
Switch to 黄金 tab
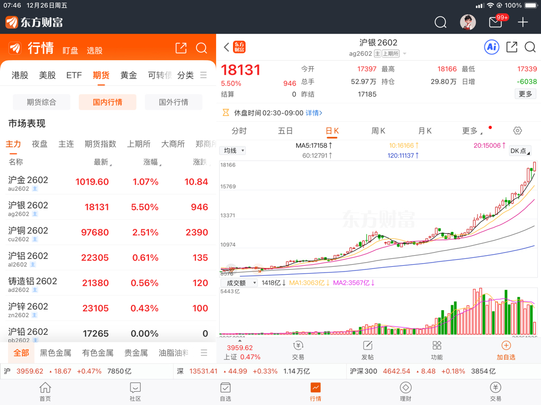tap(128, 75)
